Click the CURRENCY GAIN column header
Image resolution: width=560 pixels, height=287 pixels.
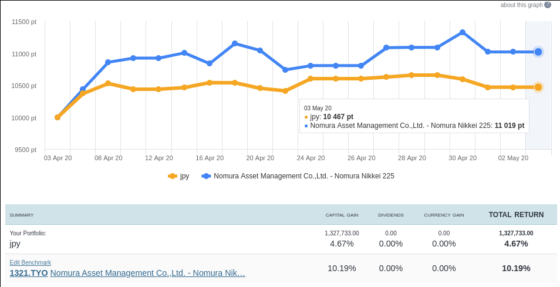click(x=444, y=215)
